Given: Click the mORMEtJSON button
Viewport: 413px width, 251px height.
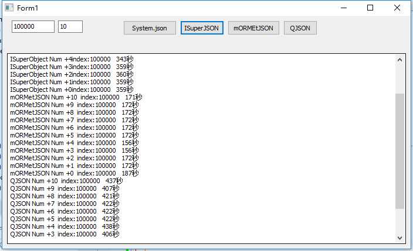Looking at the screenshot, I should click(253, 28).
